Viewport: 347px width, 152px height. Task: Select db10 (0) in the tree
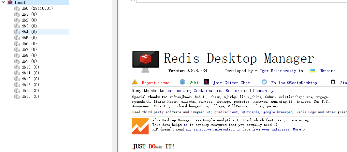pyautogui.click(x=30, y=67)
